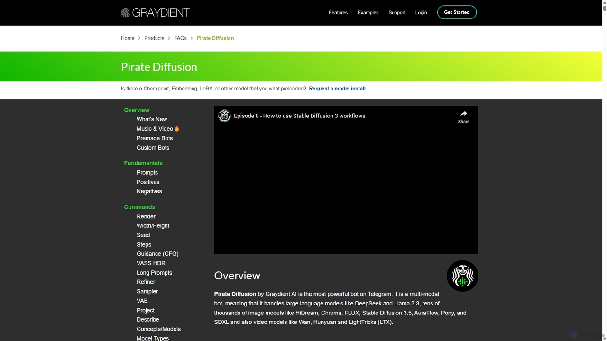Open Positives sidebar link
Image resolution: width=607 pixels, height=341 pixels.
[148, 182]
